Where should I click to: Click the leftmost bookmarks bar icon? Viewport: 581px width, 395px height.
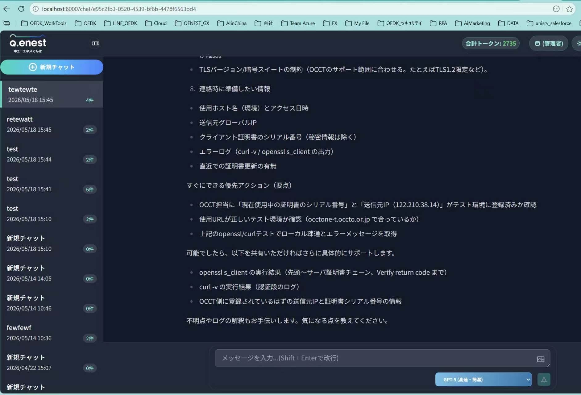[x=7, y=23]
